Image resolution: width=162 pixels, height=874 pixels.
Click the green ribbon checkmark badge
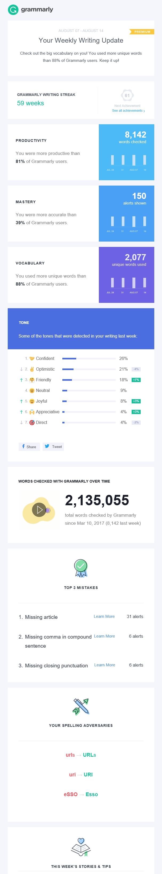click(81, 568)
